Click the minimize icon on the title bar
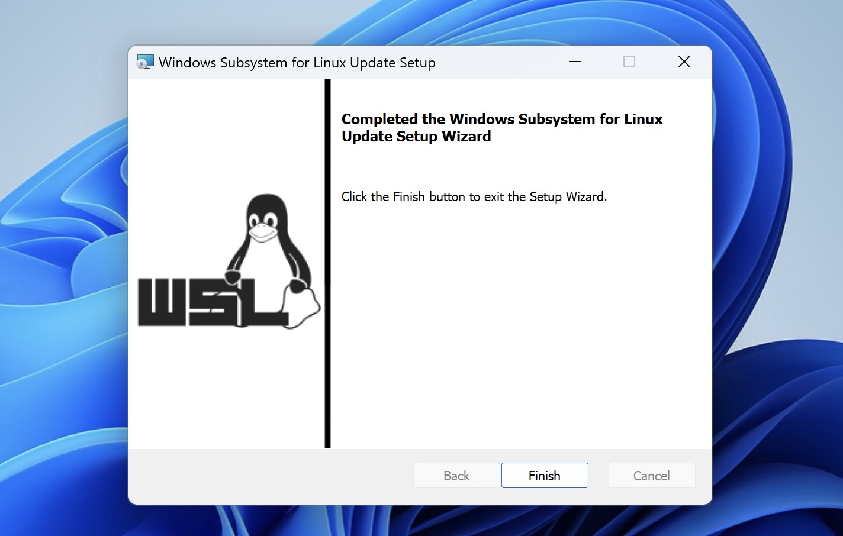This screenshot has width=843, height=536. pyautogui.click(x=575, y=62)
